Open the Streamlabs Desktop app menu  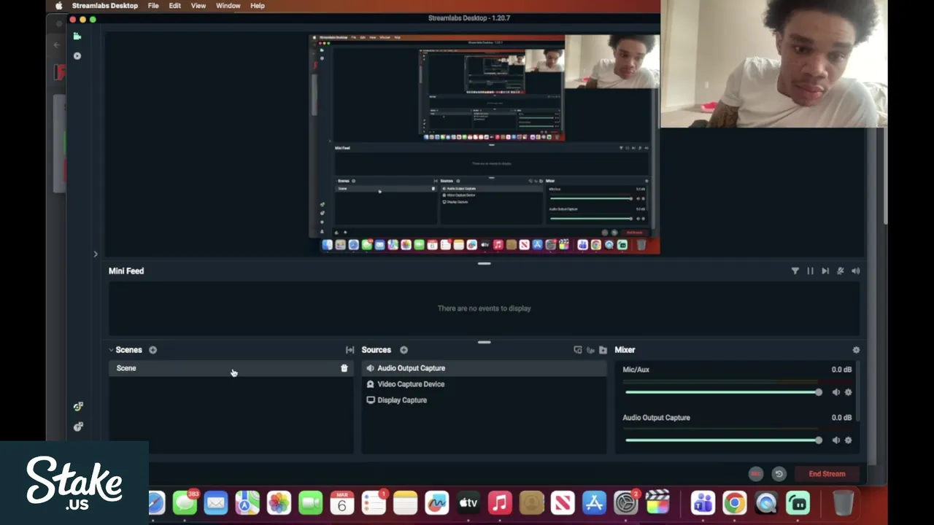coord(105,6)
